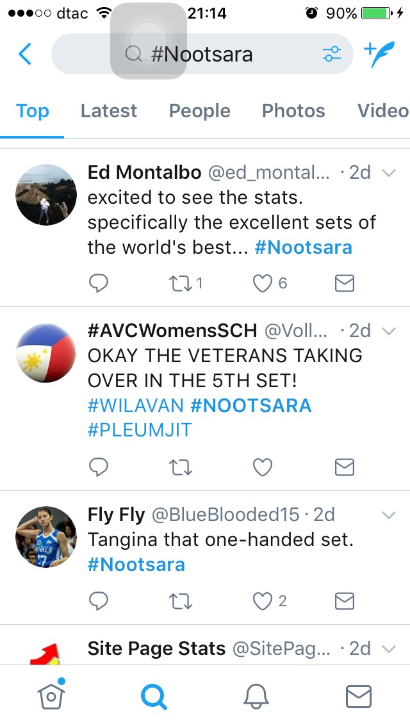This screenshot has width=410, height=728.
Task: Open the search filter settings icon
Action: pos(332,54)
